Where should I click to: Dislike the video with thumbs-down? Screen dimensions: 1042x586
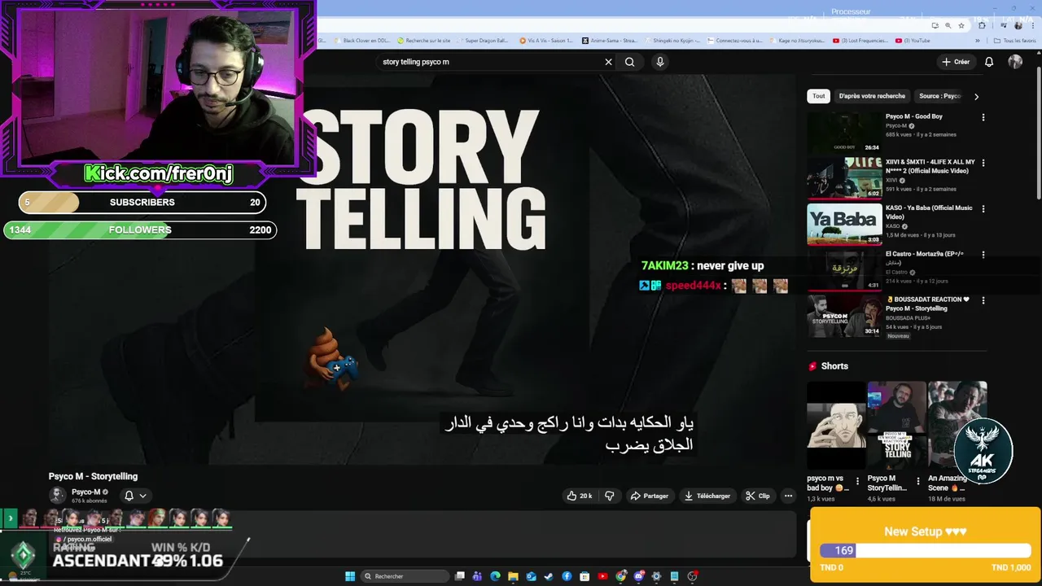(610, 496)
